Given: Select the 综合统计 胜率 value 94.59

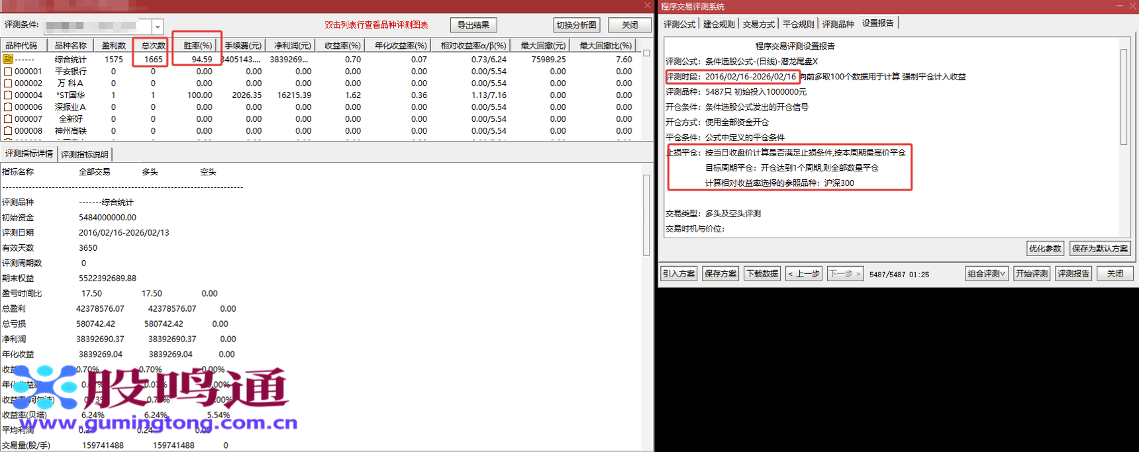Looking at the screenshot, I should pos(201,59).
